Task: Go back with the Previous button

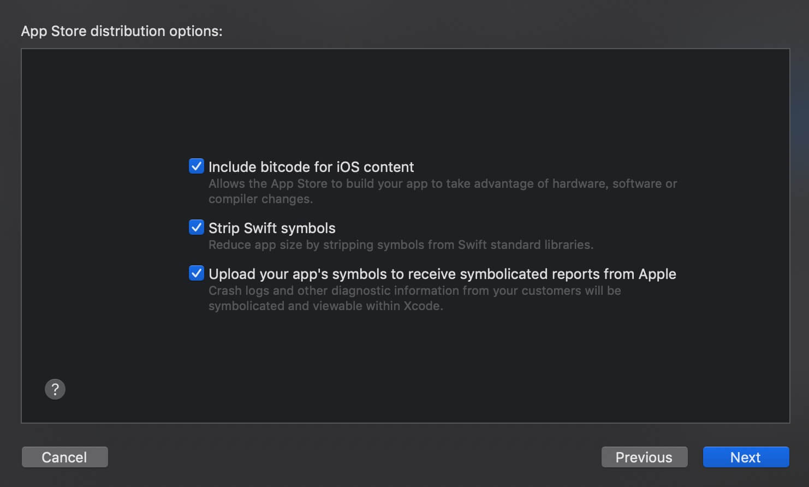Action: (x=644, y=457)
